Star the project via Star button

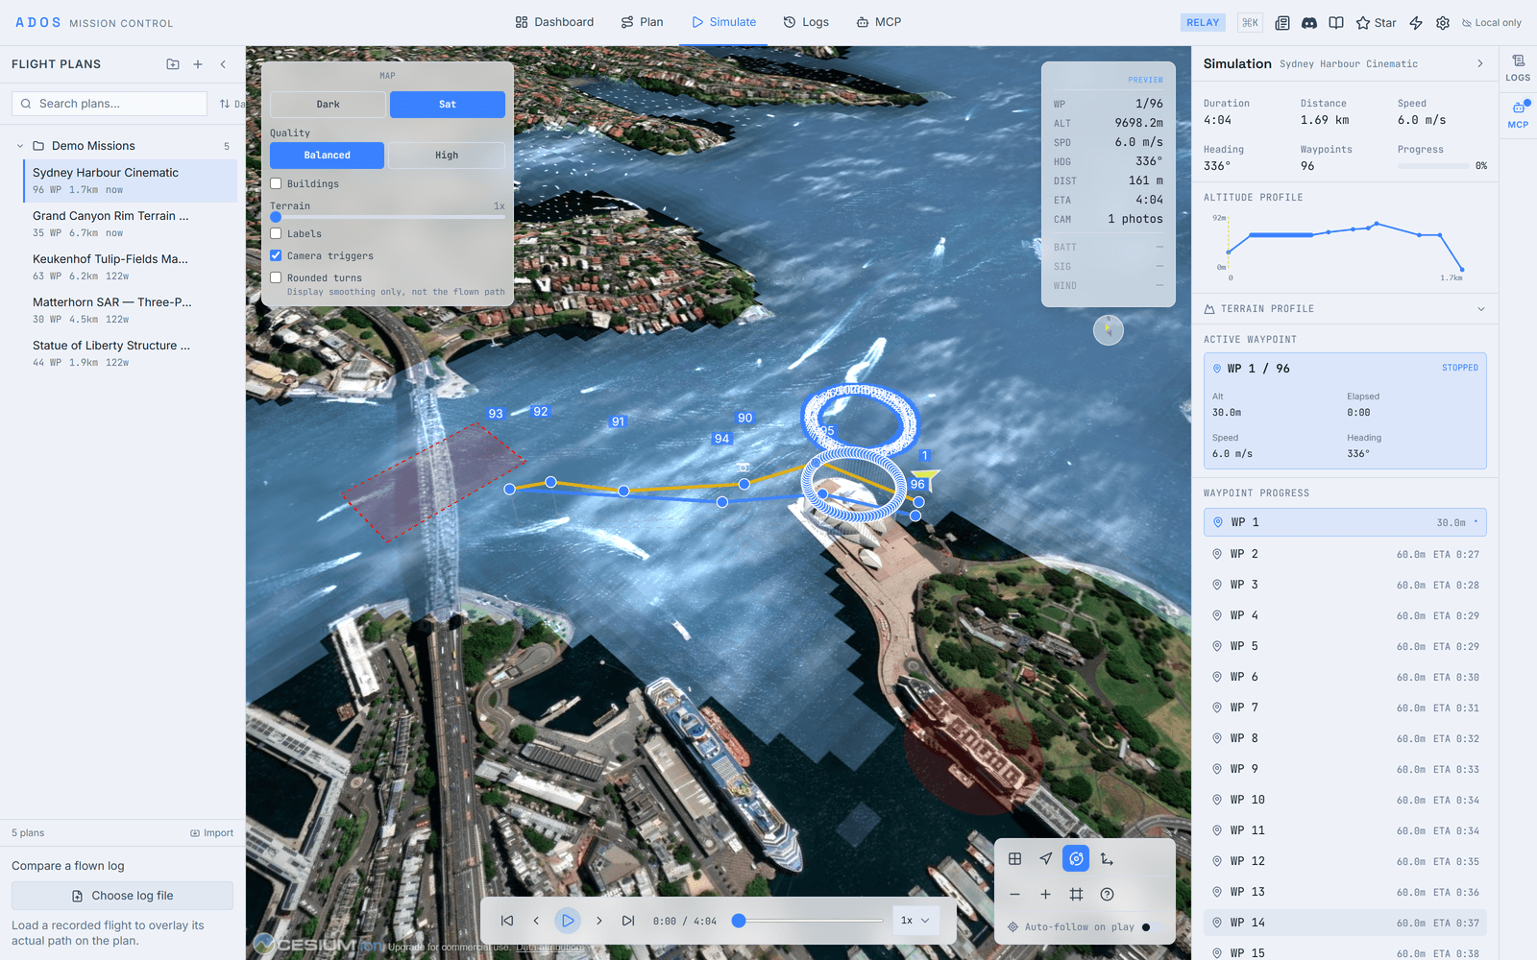(1376, 23)
